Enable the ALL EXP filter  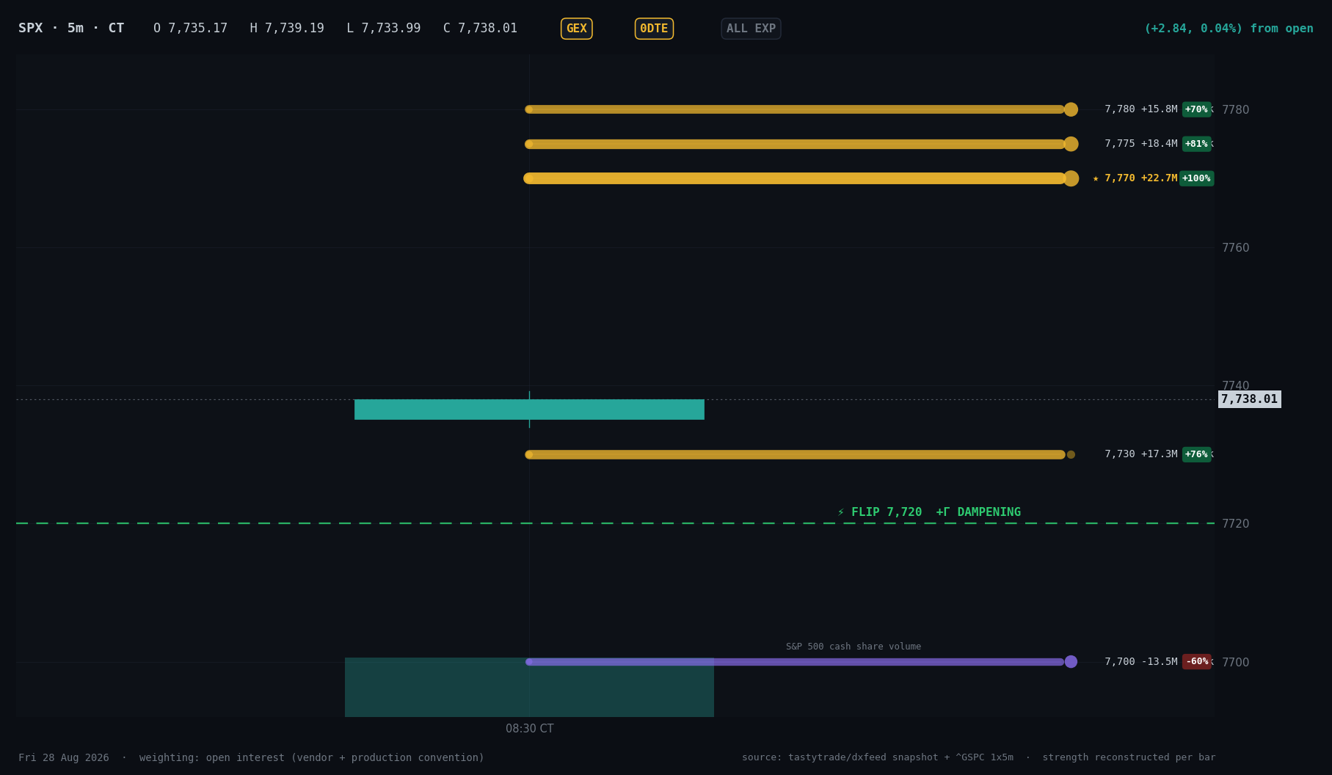click(751, 29)
